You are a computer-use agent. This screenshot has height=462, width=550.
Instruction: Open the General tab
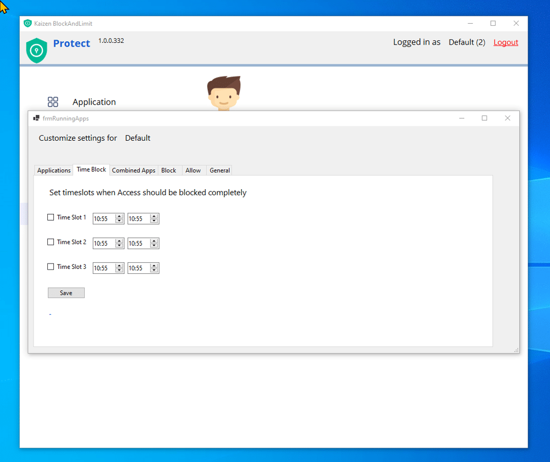[x=219, y=170]
